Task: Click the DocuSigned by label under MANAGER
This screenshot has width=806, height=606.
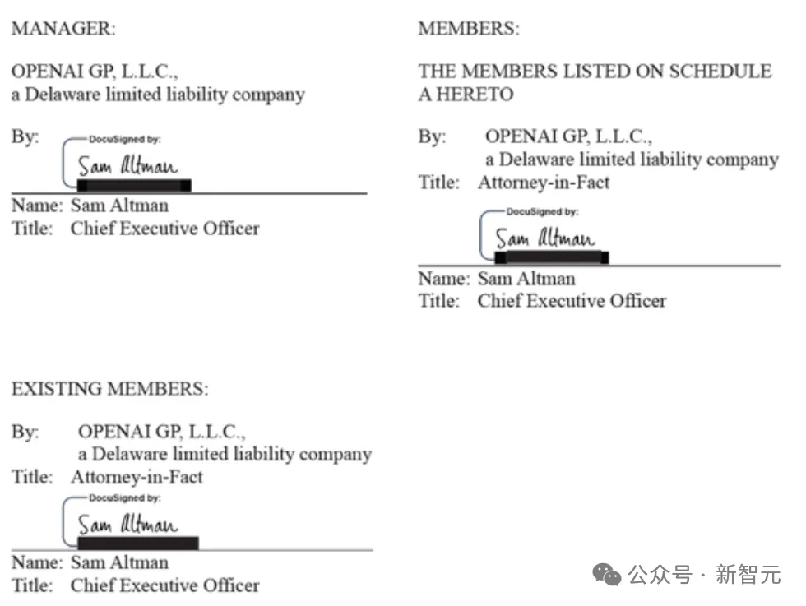Action: click(x=124, y=140)
